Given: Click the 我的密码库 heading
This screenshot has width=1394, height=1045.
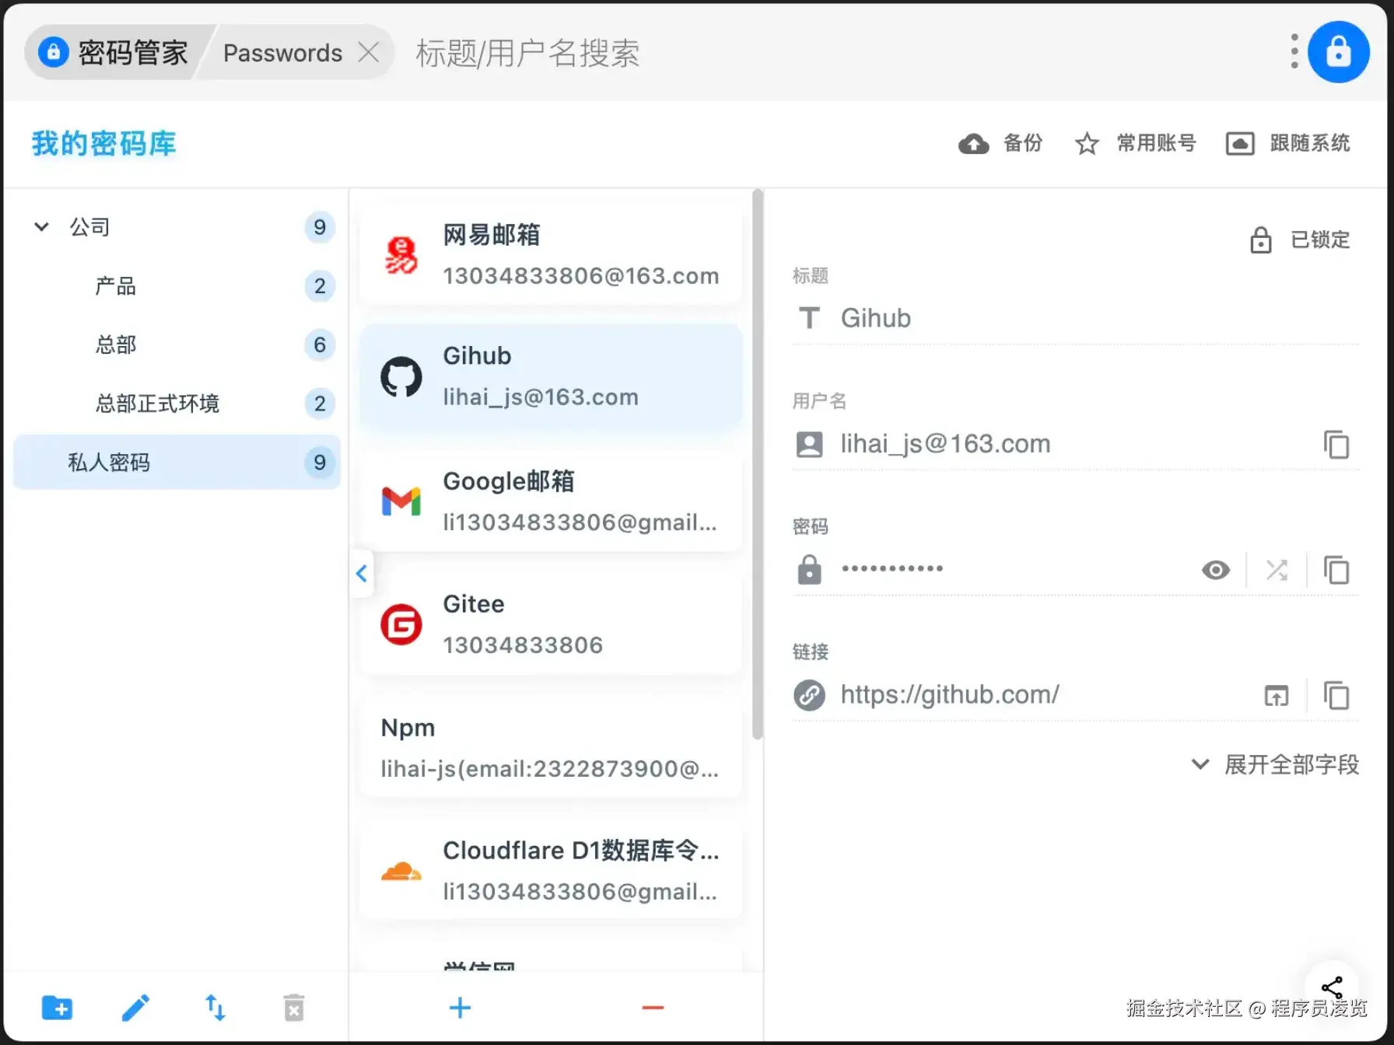Looking at the screenshot, I should (x=104, y=144).
